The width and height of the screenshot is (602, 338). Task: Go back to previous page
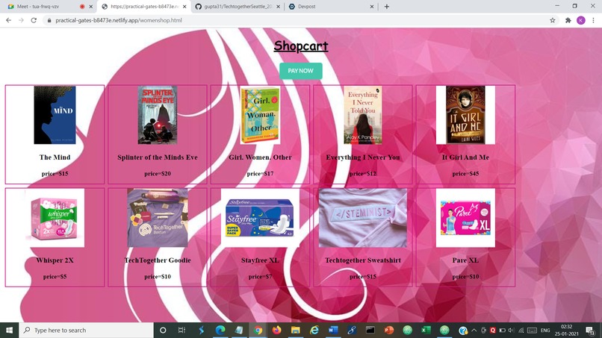tap(8, 20)
